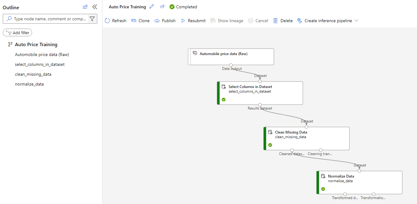417x204 pixels.
Task: Delete the pipeline run
Action: 283,21
